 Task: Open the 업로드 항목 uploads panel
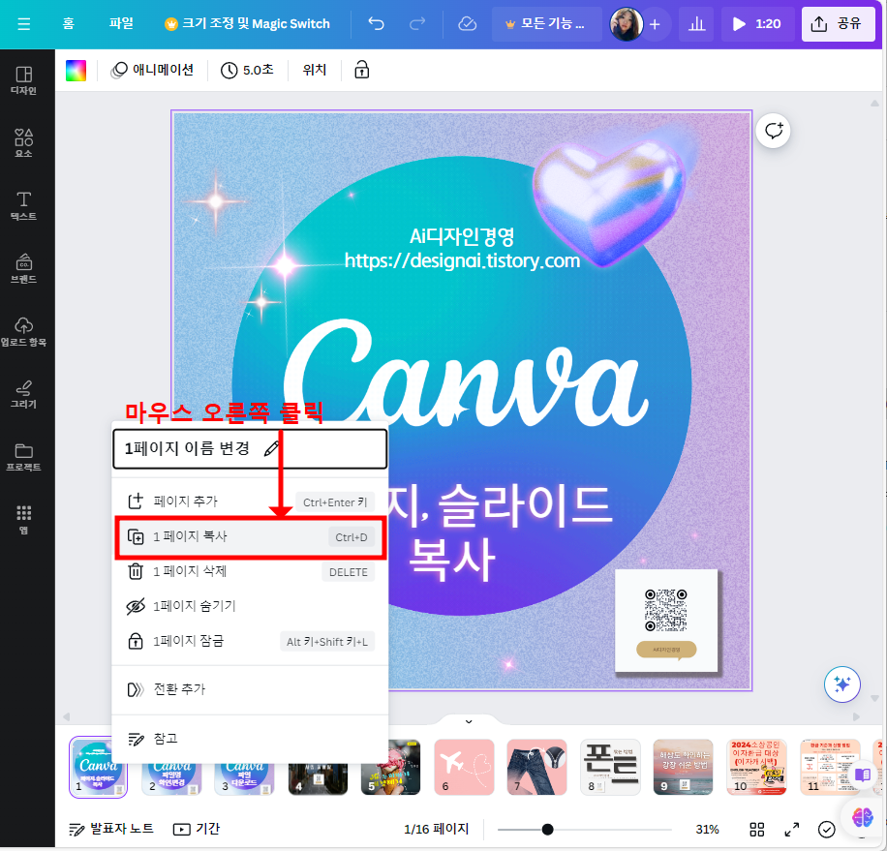click(x=24, y=331)
